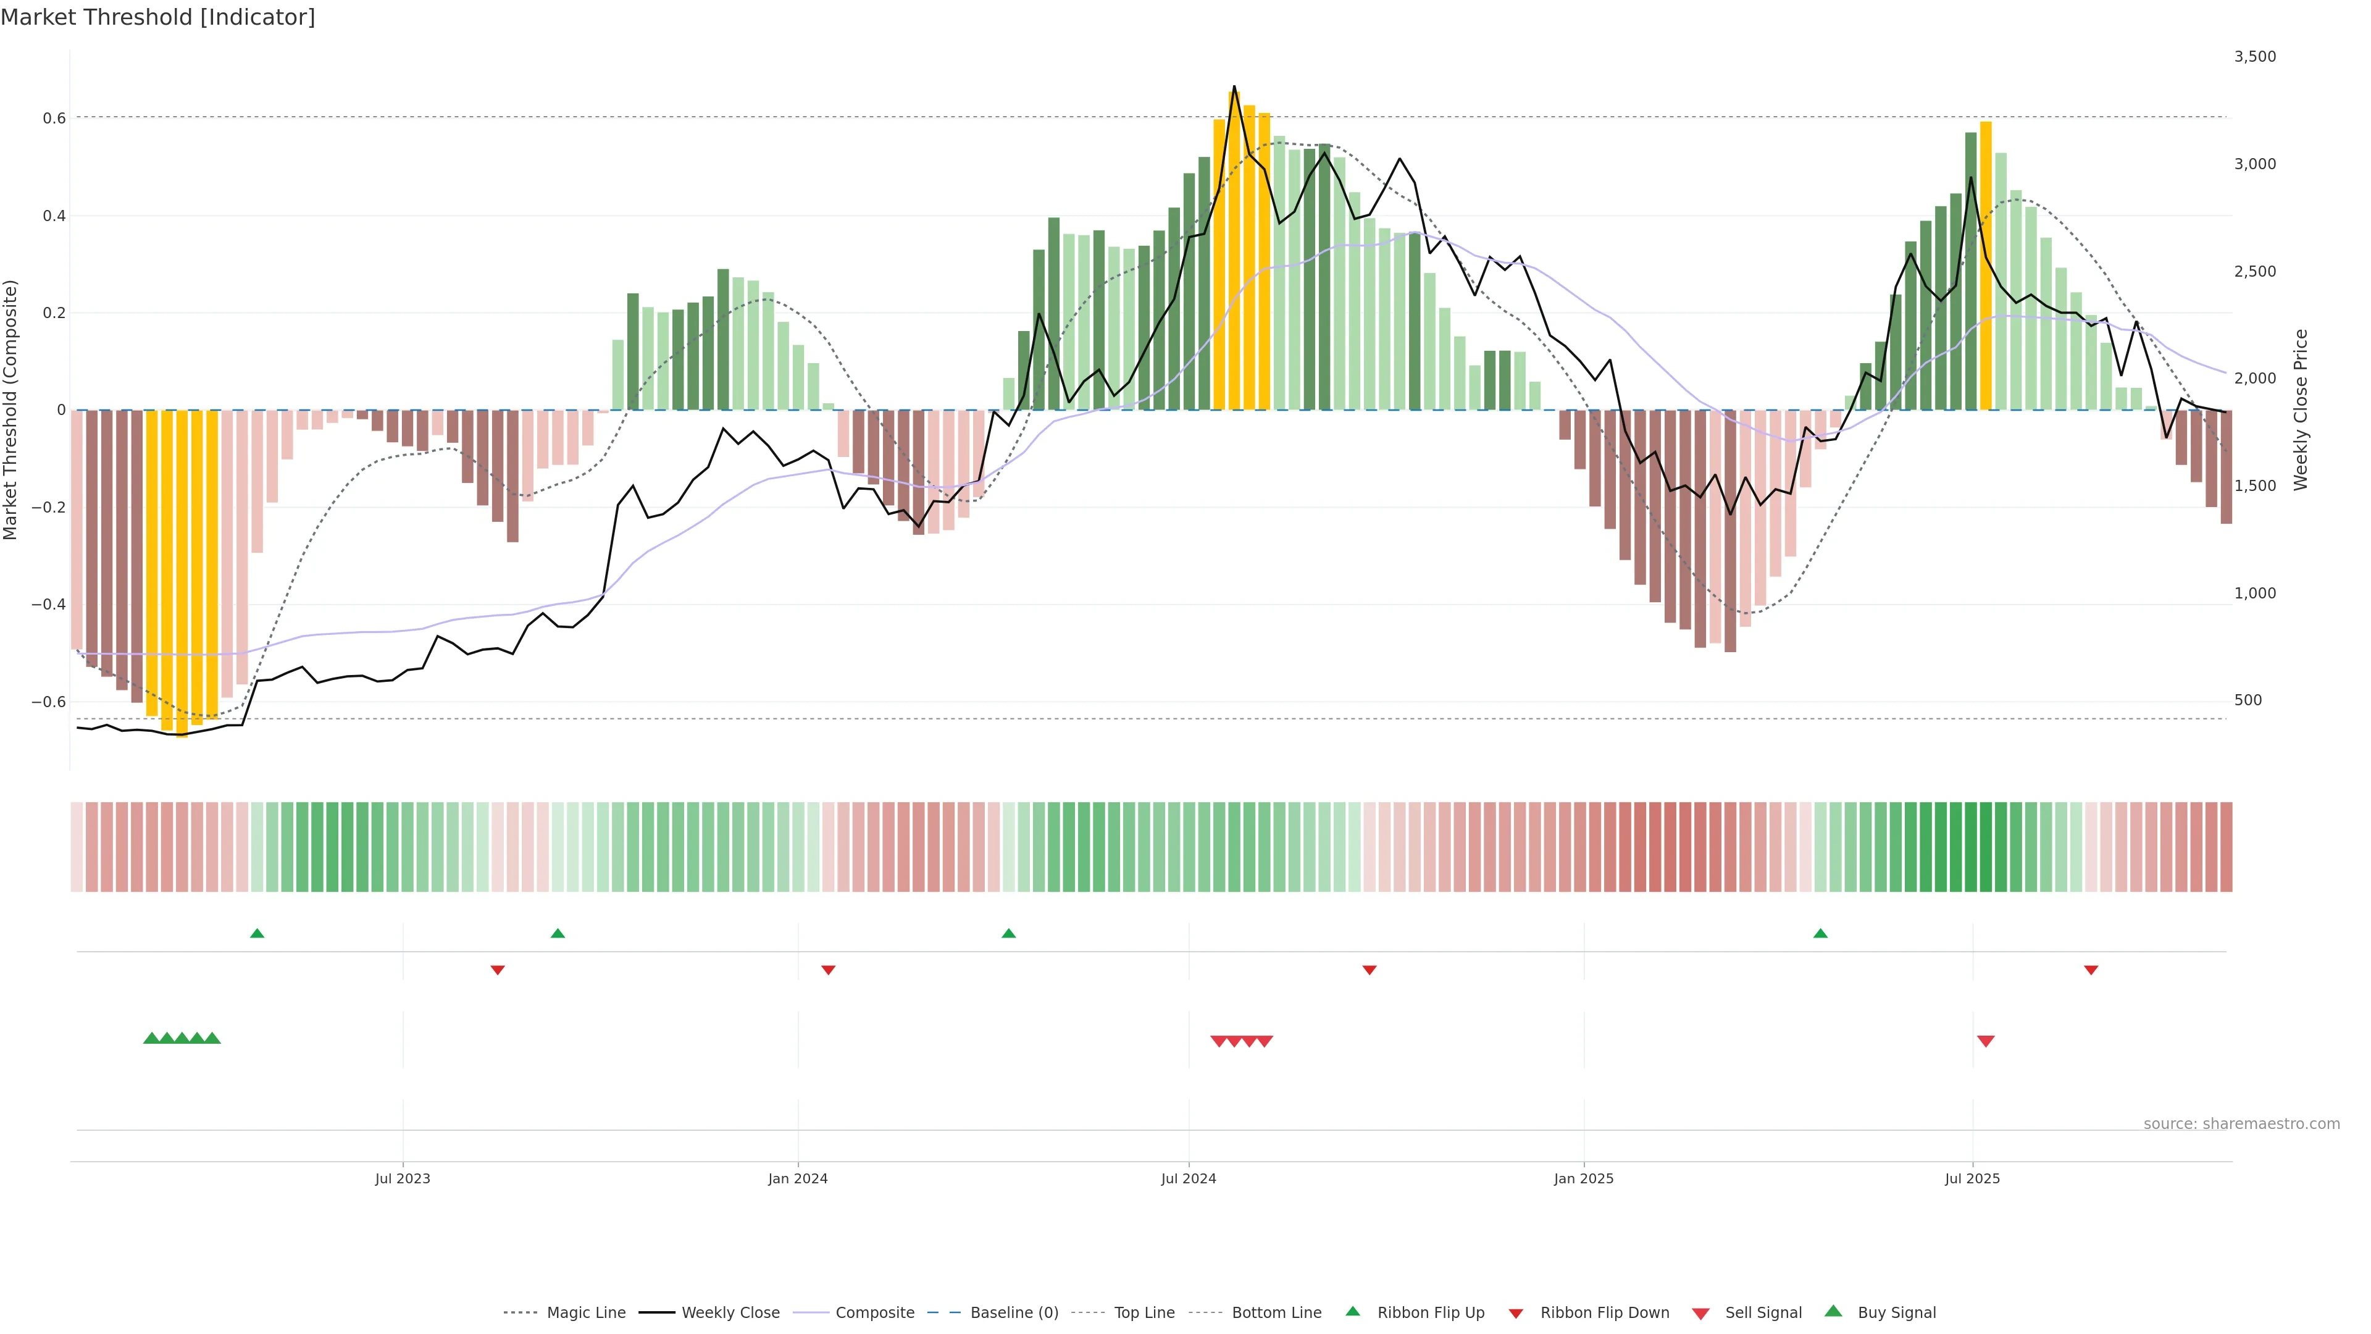Screen dimensions: 2371x1334
Task: Click the Jul 2024 axis label
Action: point(1188,1178)
